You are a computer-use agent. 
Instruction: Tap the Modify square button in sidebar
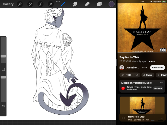pyautogui.click(x=3, y=69)
